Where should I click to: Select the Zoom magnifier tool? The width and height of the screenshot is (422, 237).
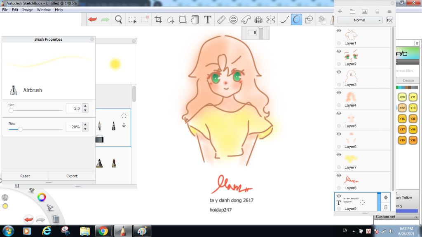118,19
